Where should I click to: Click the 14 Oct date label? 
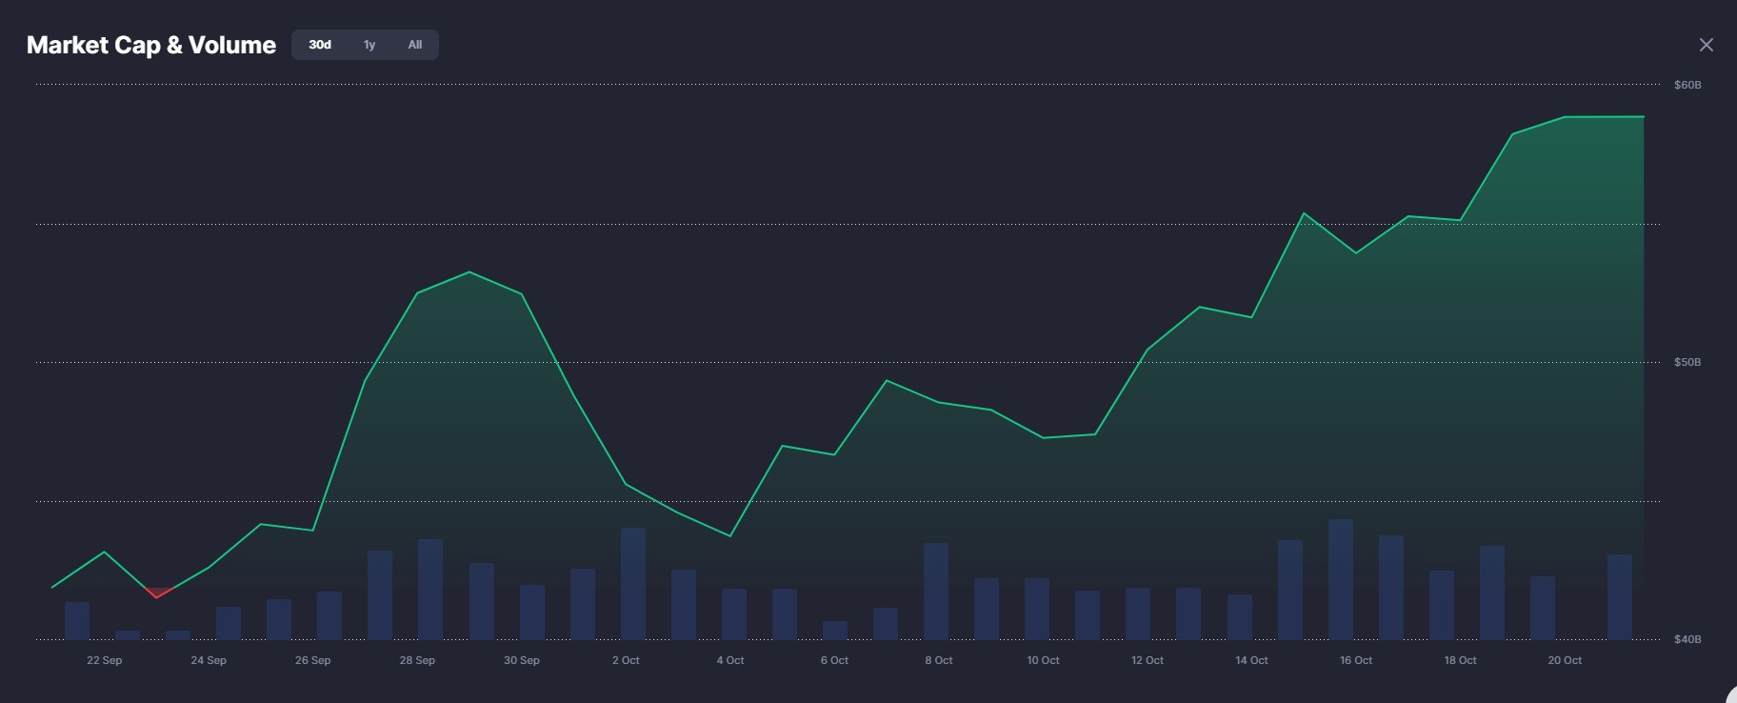(1251, 660)
